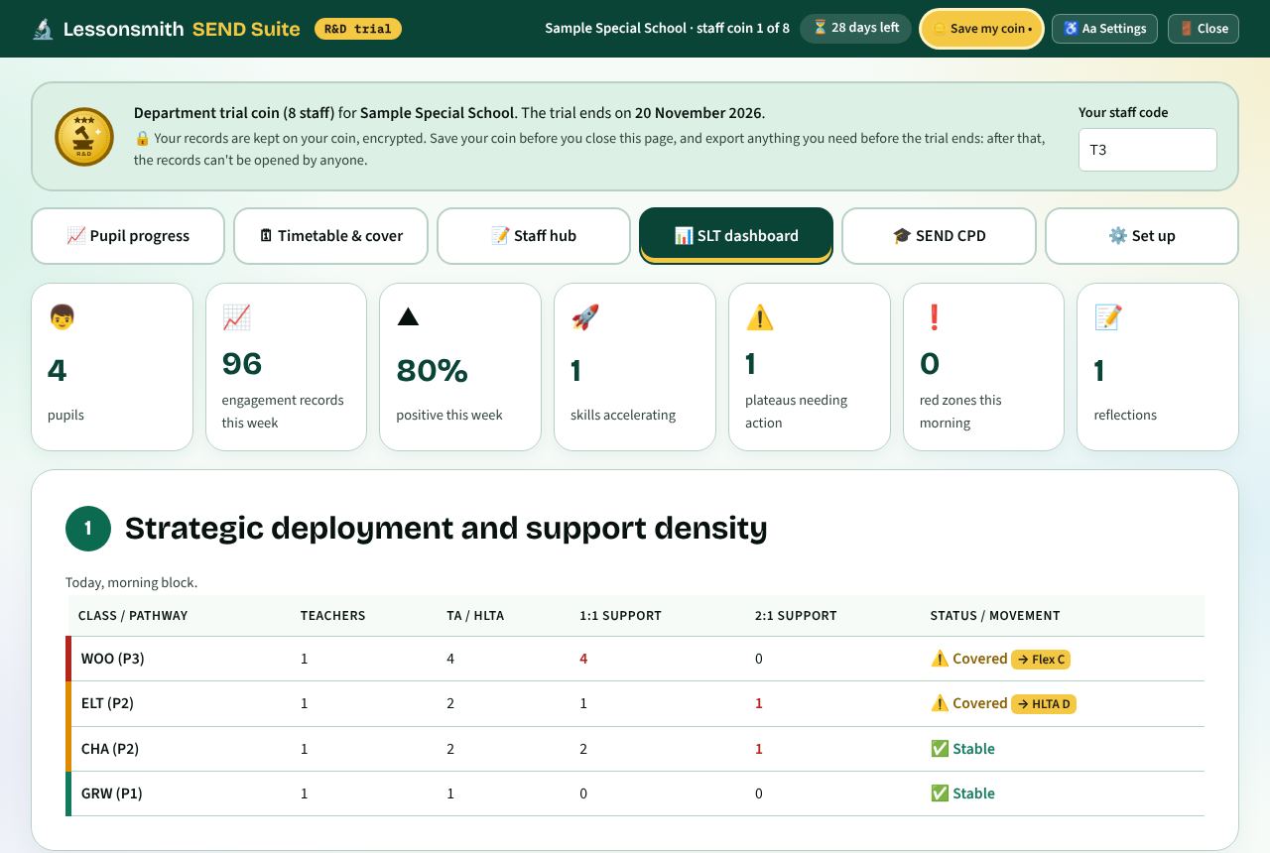Open the Aa Settings accessibility button
This screenshot has height=853, width=1270.
[1104, 29]
